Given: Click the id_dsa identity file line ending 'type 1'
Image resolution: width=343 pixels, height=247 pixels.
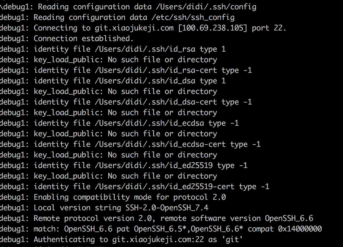Looking at the screenshot, I should pyautogui.click(x=129, y=81).
